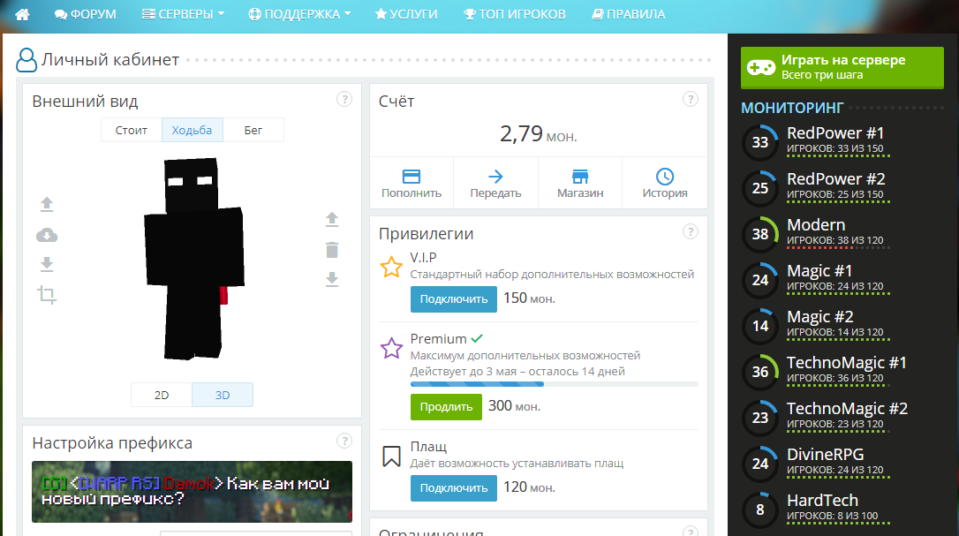Image resolution: width=959 pixels, height=536 pixels.
Task: Click the green Продлить button
Action: (447, 407)
